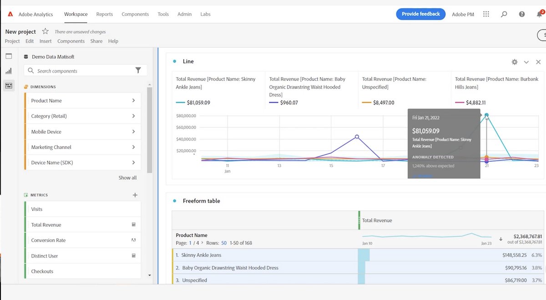Open the apps grid switcher icon

click(x=486, y=14)
